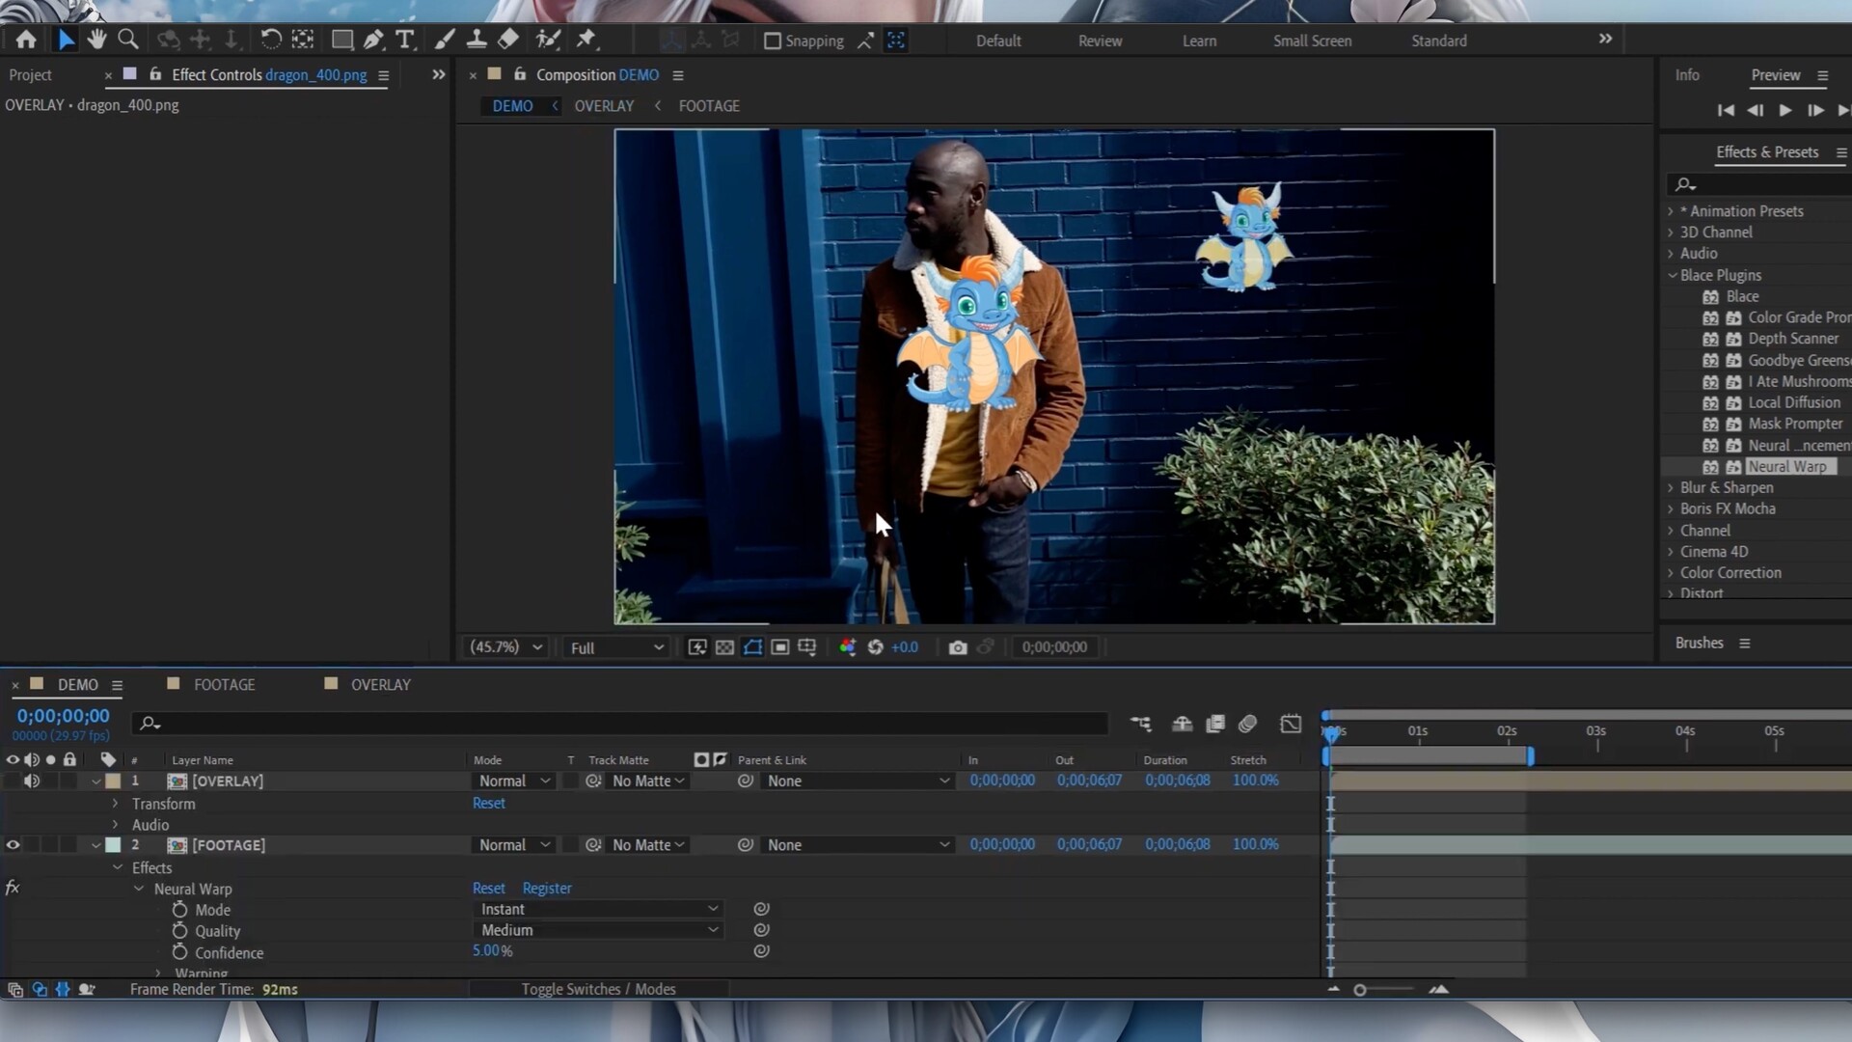The width and height of the screenshot is (1852, 1042).
Task: Open FOOTAGE layer No Matte dropdown
Action: pyautogui.click(x=648, y=845)
